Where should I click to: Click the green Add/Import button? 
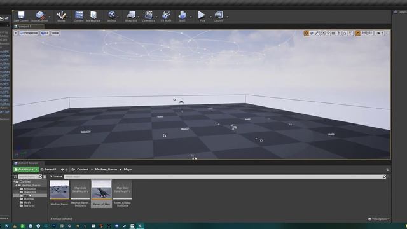pyautogui.click(x=26, y=170)
